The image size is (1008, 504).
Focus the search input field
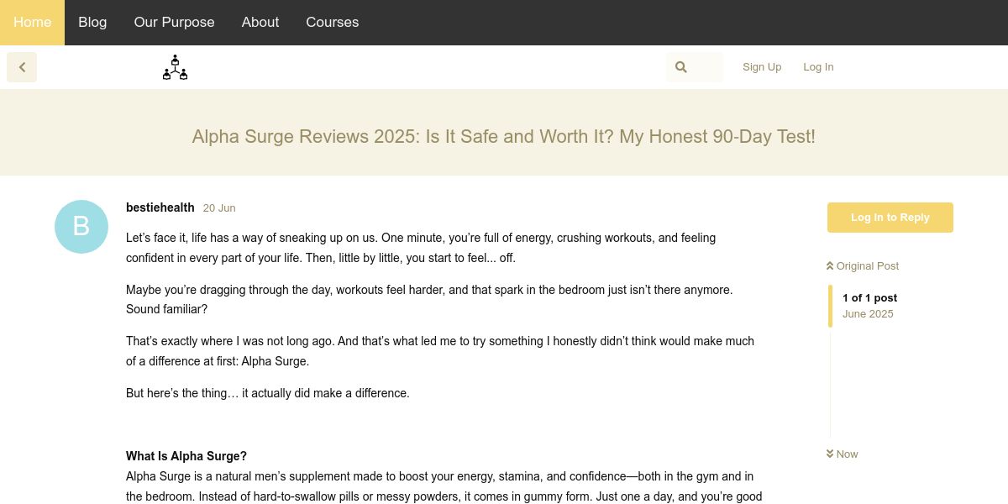point(695,67)
